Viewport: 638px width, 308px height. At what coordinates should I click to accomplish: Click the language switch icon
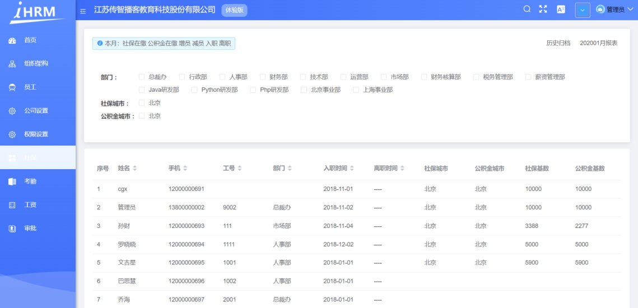[x=561, y=10]
